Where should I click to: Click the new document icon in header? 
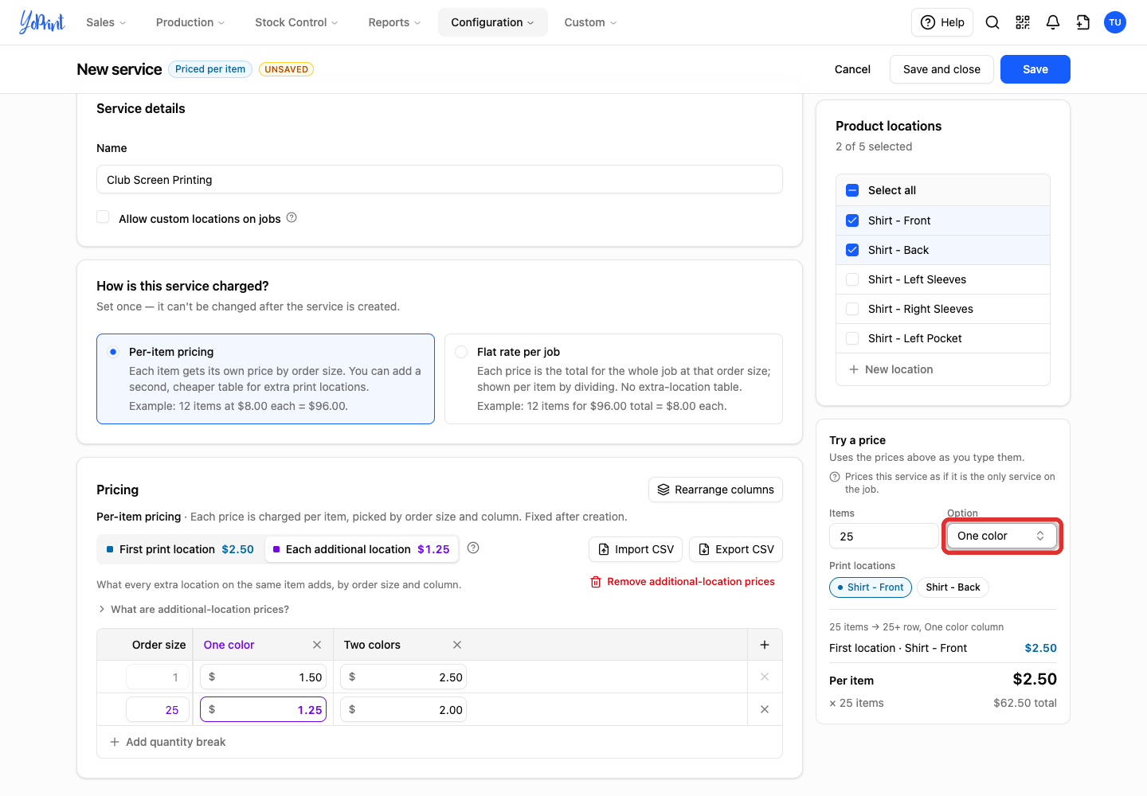tap(1083, 22)
